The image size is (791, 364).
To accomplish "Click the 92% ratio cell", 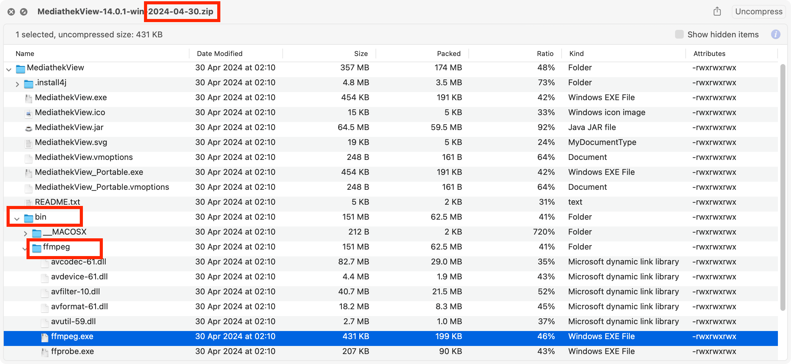I will pos(546,127).
